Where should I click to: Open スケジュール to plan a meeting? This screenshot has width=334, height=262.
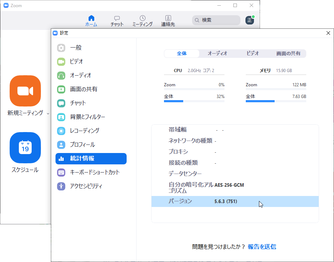click(x=25, y=147)
